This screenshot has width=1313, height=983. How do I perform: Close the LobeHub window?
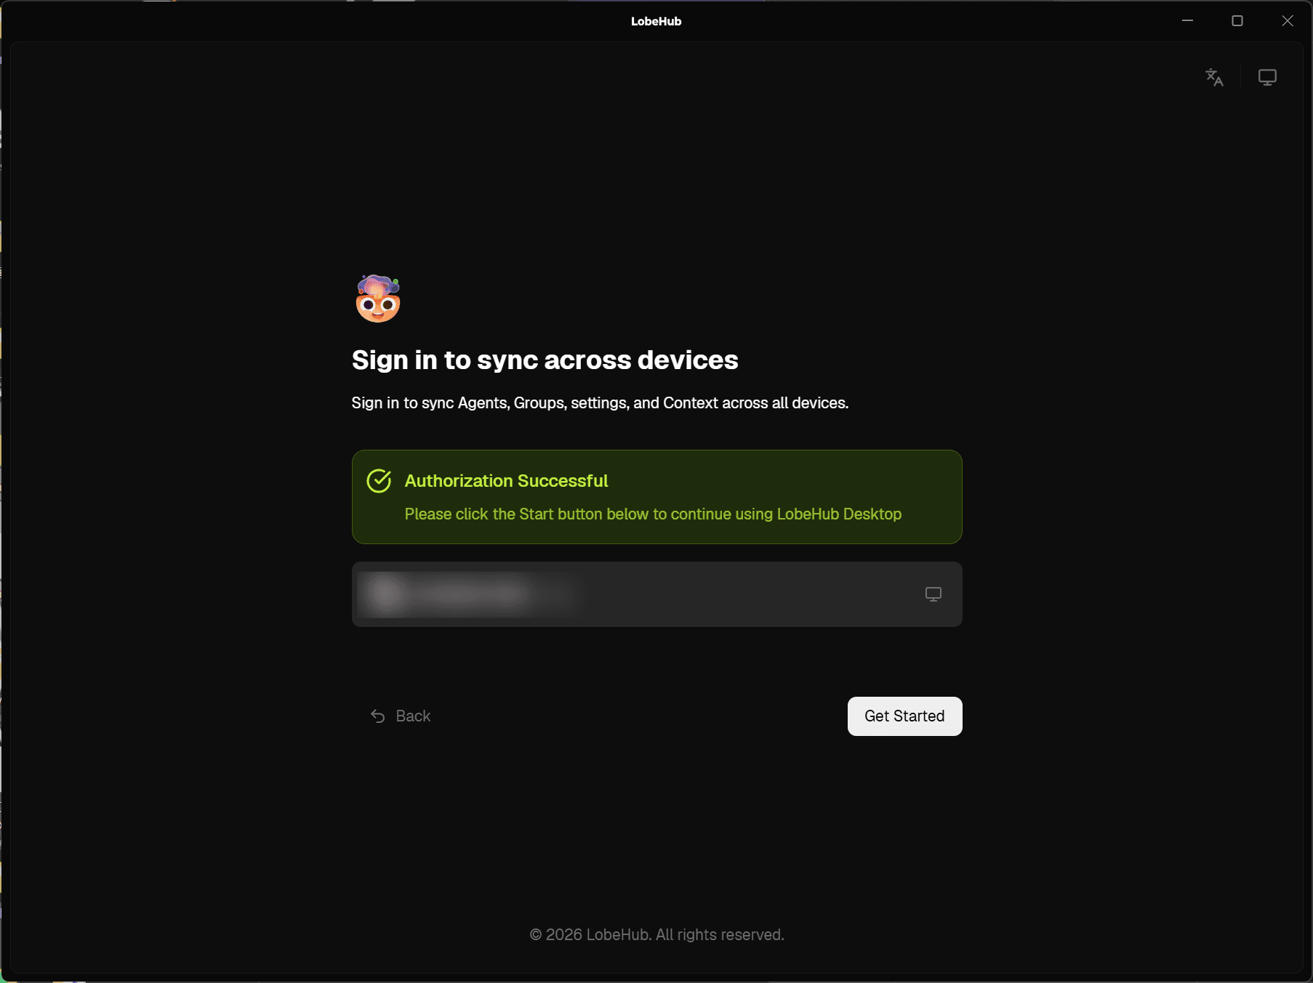click(1288, 21)
